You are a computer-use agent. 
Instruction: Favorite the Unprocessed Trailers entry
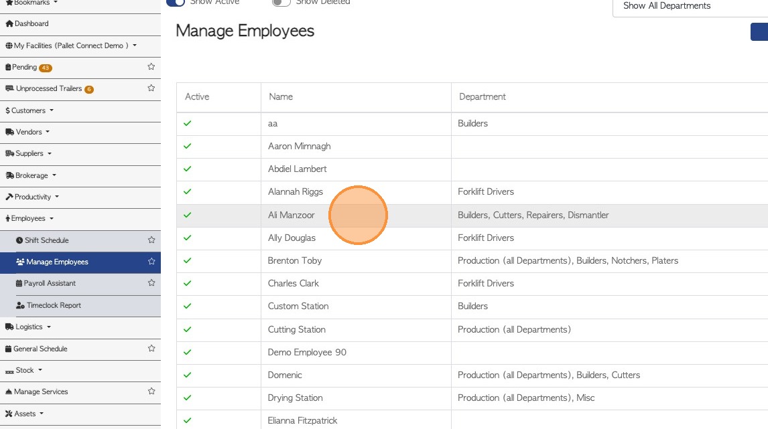tap(151, 88)
